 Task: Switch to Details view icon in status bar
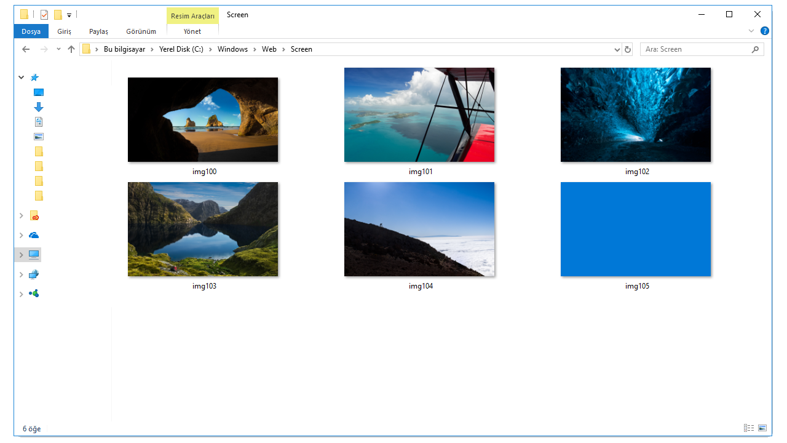click(x=749, y=428)
